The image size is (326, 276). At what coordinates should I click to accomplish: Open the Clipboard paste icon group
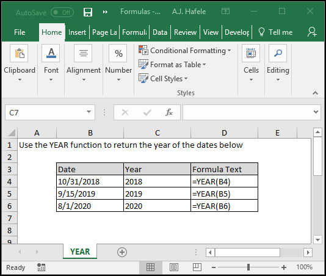(19, 53)
